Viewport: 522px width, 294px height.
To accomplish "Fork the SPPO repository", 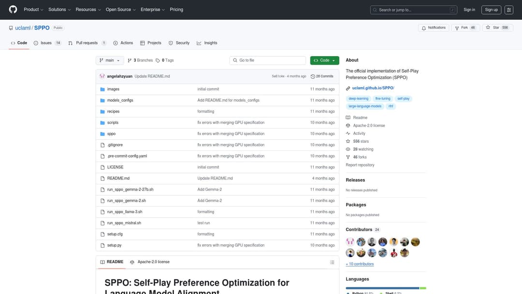I will [465, 28].
